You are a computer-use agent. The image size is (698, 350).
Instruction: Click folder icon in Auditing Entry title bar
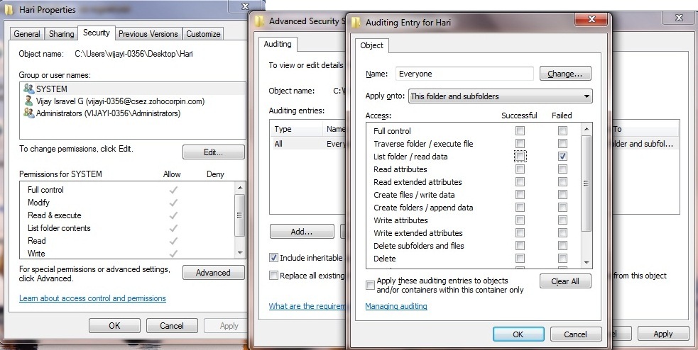point(356,22)
